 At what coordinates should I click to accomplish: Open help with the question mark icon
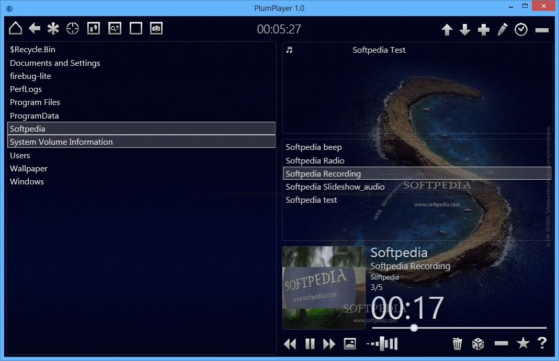coord(542,343)
